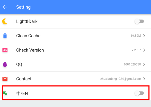Image resolution: width=151 pixels, height=107 pixels.
Task: Tap the 19.89M cache size text
Action: point(136,36)
